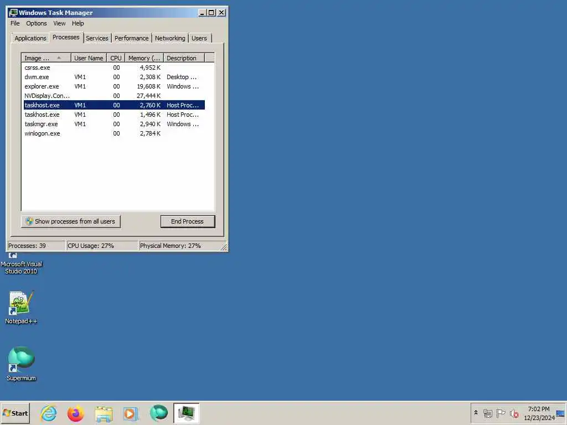The image size is (567, 425).
Task: Open Action Center flag icon
Action: click(x=501, y=413)
